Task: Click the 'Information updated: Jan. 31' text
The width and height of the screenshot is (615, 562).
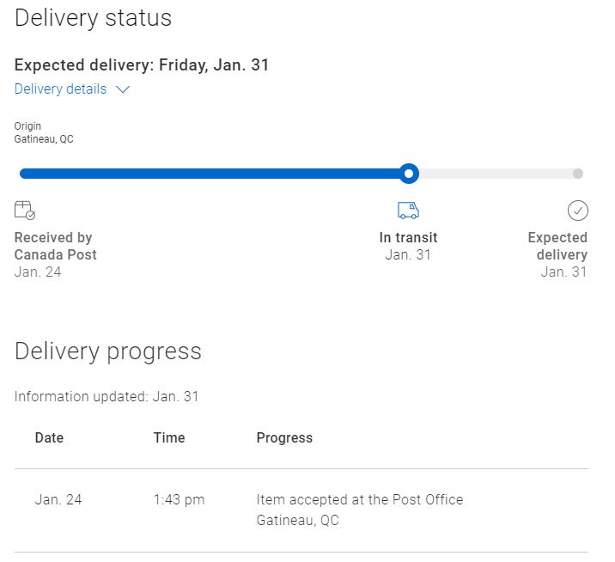Action: click(107, 397)
